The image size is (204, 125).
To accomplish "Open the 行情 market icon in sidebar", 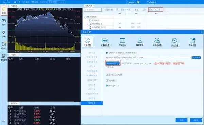I will 4,22.
